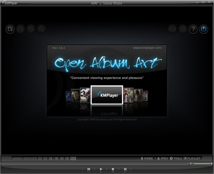Show the PLAYLIST panel
This screenshot has width=214, height=174.
(192, 159)
